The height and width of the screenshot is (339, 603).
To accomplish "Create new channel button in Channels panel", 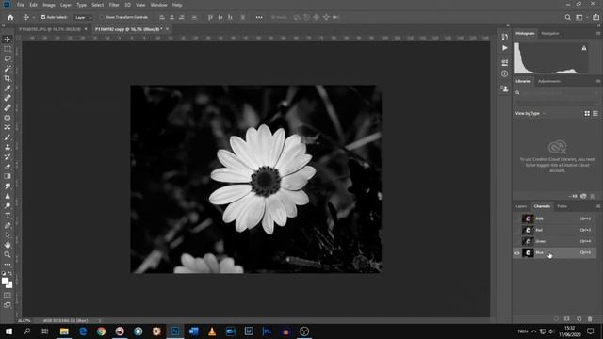I will [x=579, y=319].
